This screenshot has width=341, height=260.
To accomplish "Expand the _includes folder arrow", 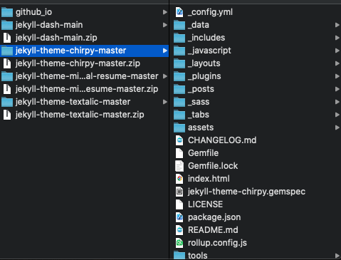I will point(337,38).
